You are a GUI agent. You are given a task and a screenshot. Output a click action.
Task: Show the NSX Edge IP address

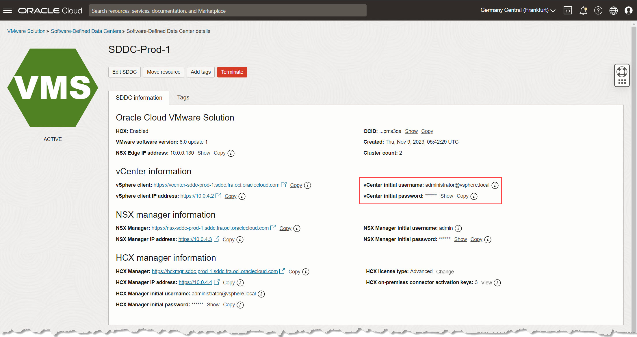click(x=204, y=153)
